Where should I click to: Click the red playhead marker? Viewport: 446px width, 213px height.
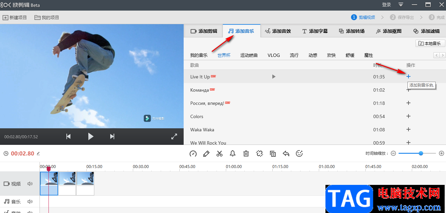pos(48,169)
